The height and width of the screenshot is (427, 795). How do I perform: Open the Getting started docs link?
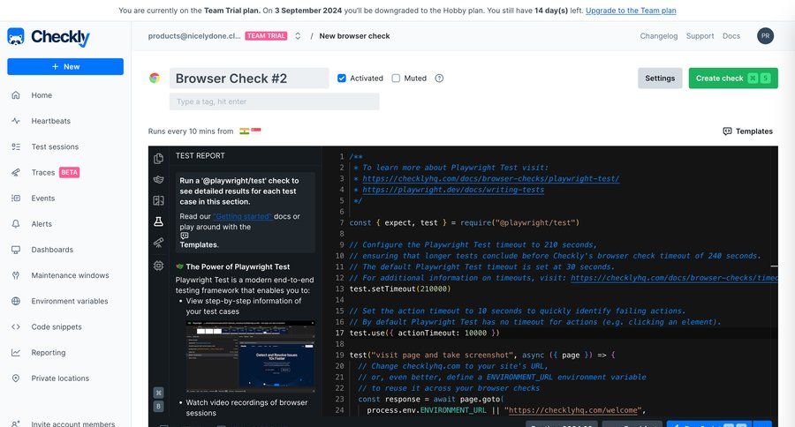coord(242,216)
